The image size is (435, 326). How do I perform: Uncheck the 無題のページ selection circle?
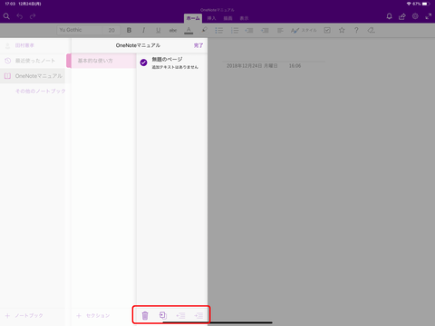[x=143, y=62]
